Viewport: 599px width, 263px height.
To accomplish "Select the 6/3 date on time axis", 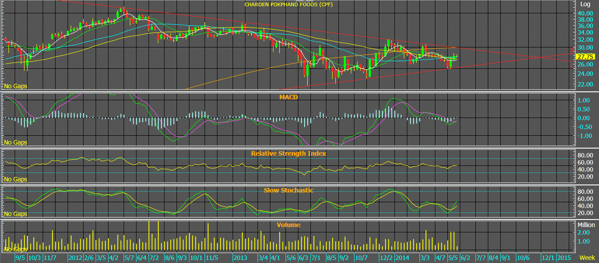I will [304, 258].
